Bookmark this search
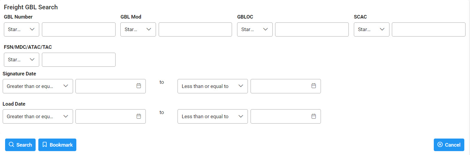The image size is (470, 155). 57,145
